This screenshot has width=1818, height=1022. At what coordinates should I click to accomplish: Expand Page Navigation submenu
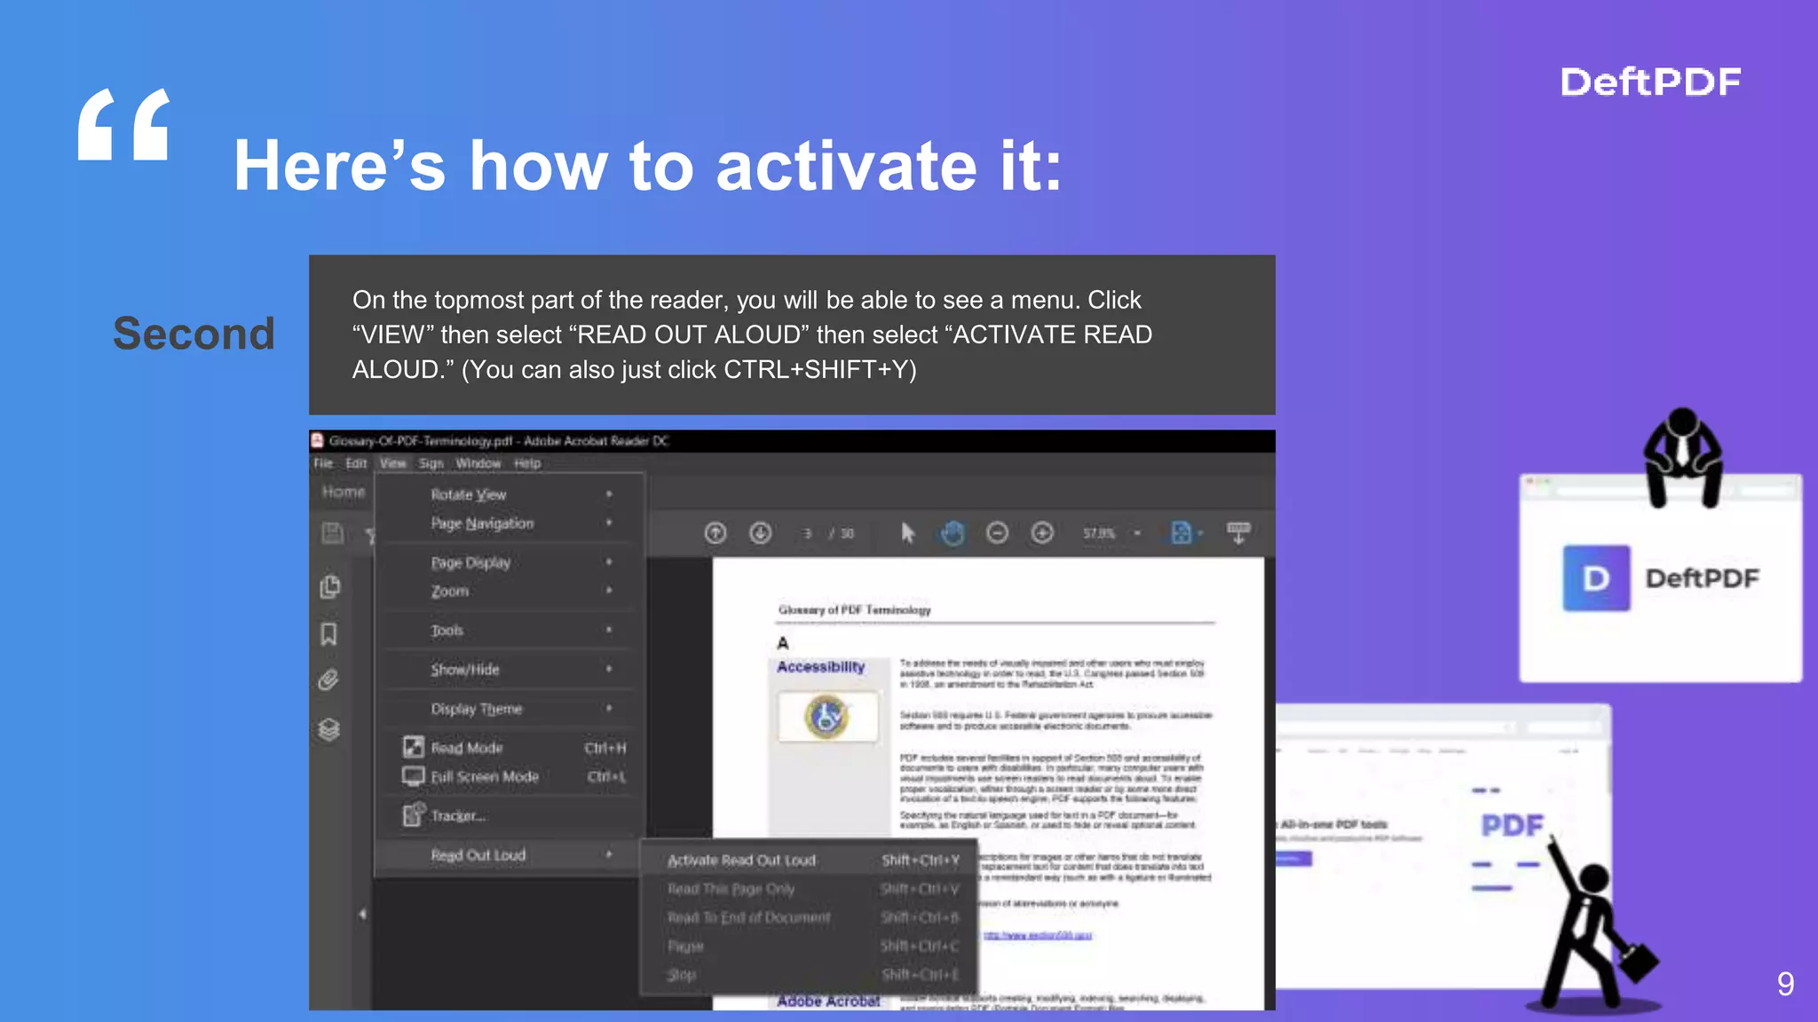[509, 523]
